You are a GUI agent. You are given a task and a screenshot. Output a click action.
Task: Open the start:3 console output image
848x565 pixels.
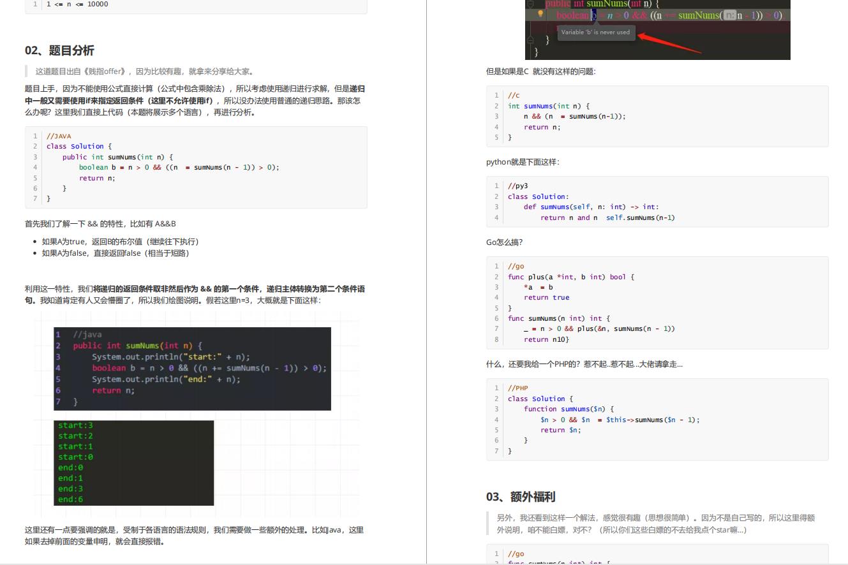[x=133, y=462]
